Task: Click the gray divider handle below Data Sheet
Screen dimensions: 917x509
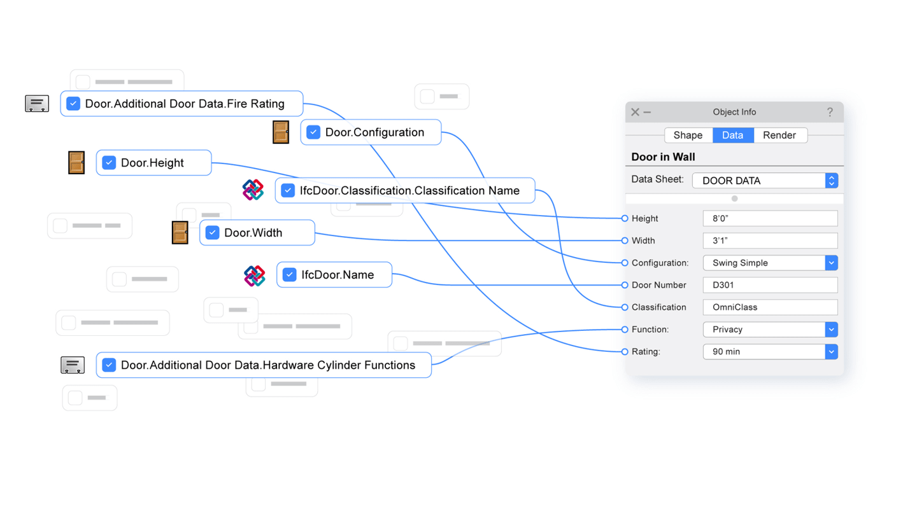Action: 734,199
